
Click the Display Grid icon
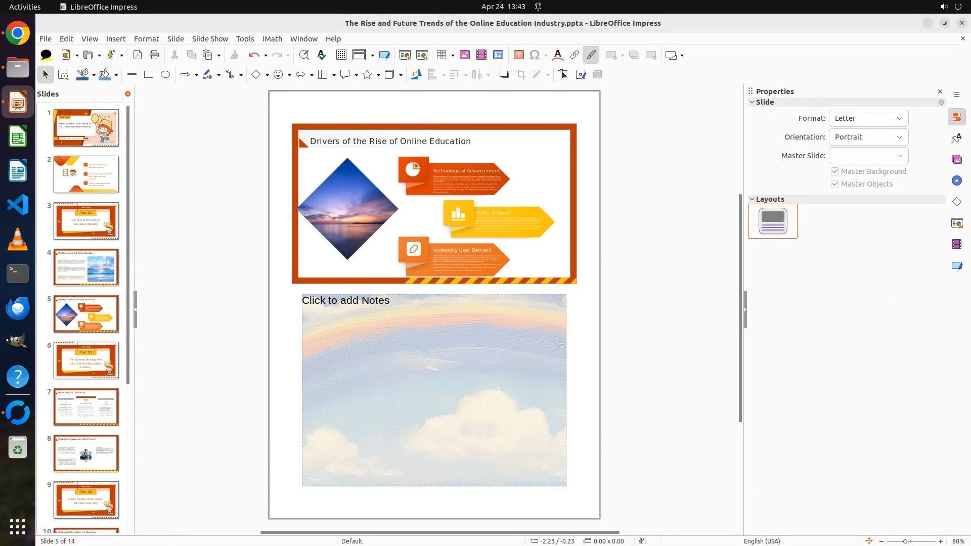341,55
